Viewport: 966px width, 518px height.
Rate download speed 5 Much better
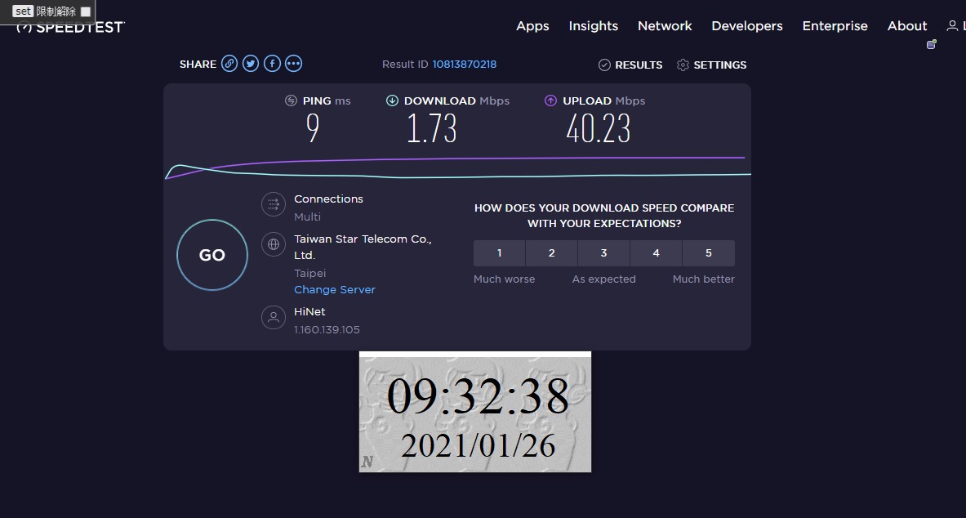point(709,252)
